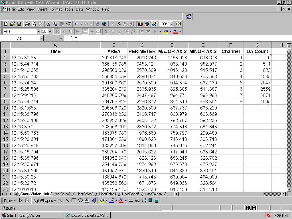Open the AutoShapes menu button
The image size is (292, 219).
pos(44,200)
